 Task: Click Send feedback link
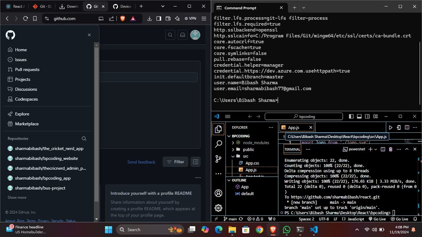click(141, 162)
